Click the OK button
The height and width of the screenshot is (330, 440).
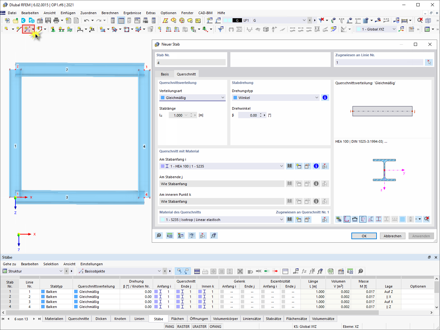click(x=364, y=236)
